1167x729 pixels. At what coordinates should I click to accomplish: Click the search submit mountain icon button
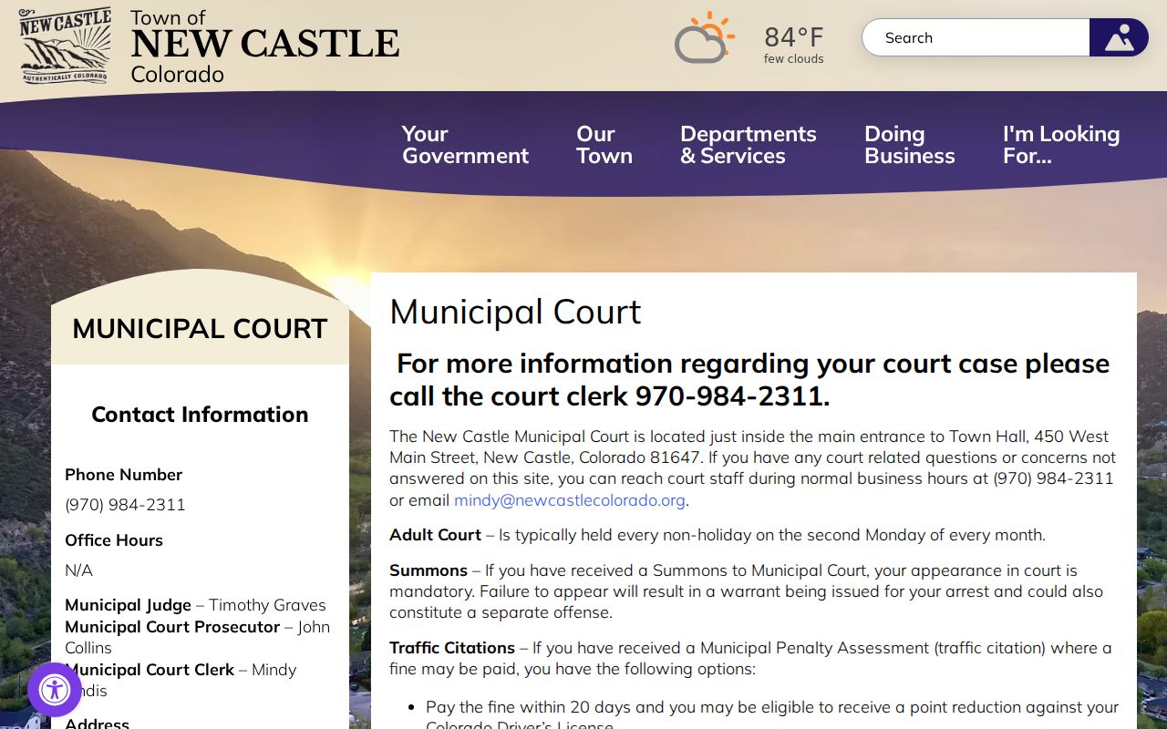(1119, 37)
